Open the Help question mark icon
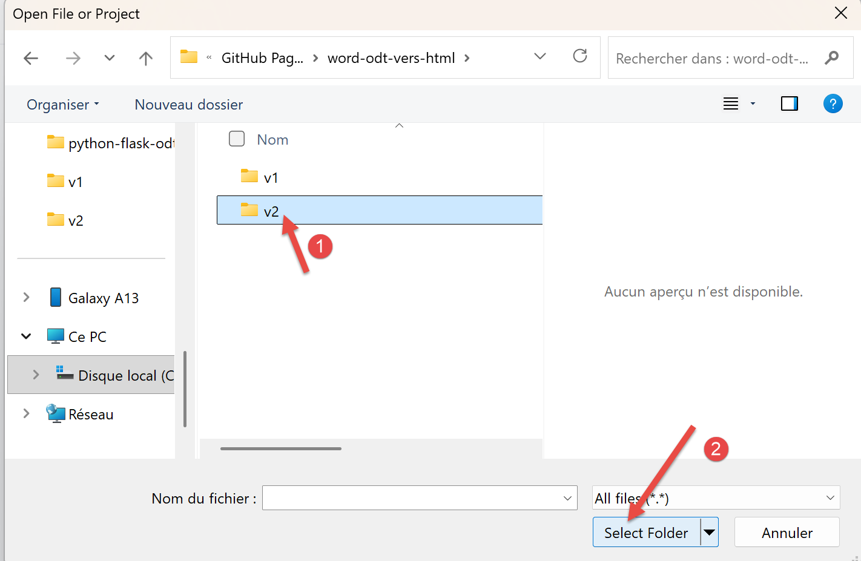Image resolution: width=861 pixels, height=561 pixels. (833, 104)
